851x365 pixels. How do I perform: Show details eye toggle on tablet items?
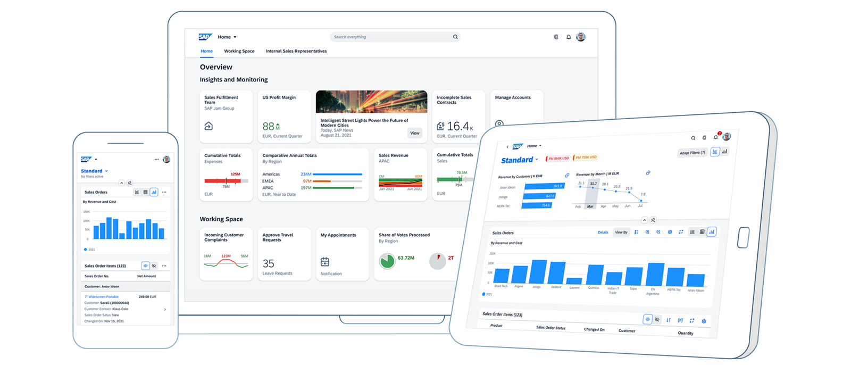(647, 319)
